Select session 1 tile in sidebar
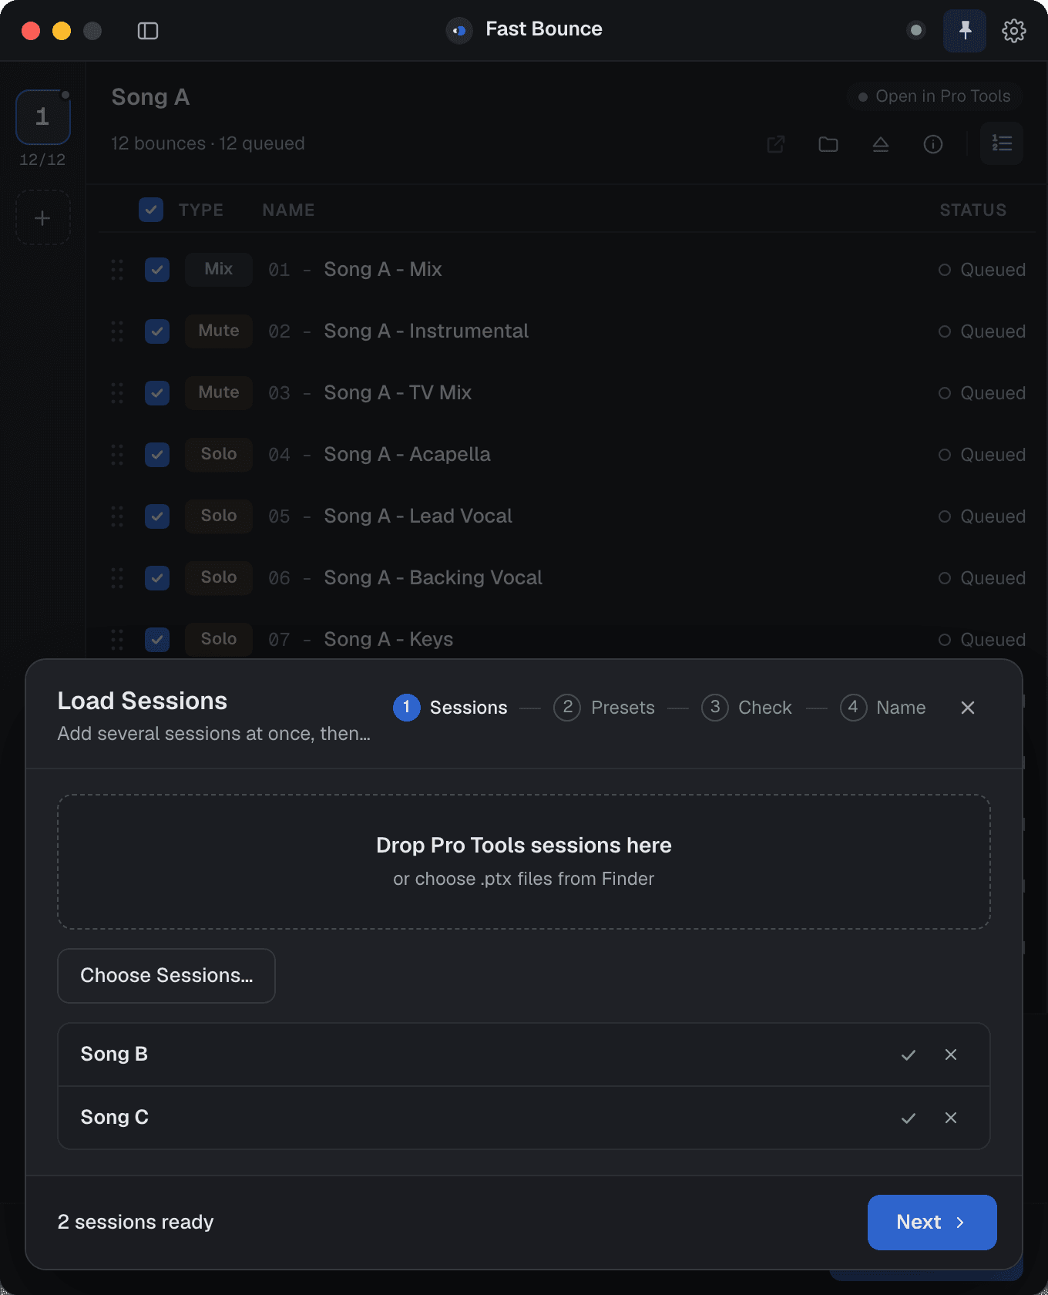The image size is (1048, 1295). click(43, 117)
